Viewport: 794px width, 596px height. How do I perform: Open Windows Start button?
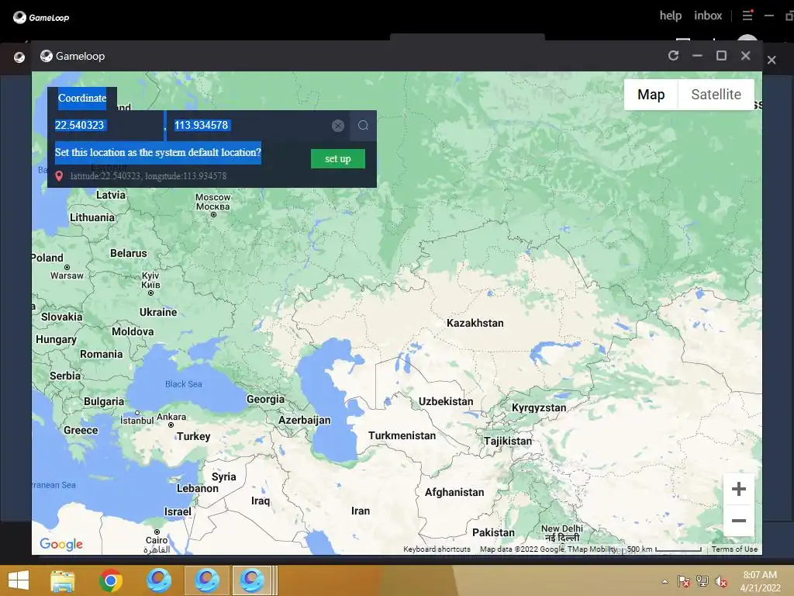coord(19,580)
